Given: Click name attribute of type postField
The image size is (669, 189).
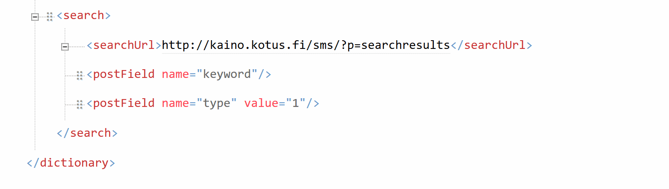Looking at the screenshot, I should coord(175,104).
